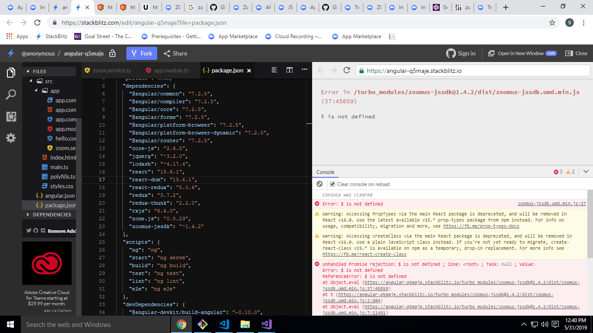
Task: Click the console panel scrollbar
Action: coord(590,223)
